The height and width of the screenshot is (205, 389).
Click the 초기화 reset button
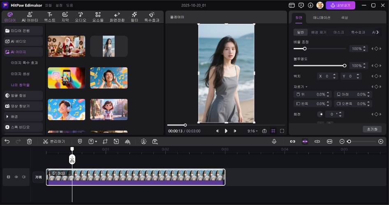372,129
